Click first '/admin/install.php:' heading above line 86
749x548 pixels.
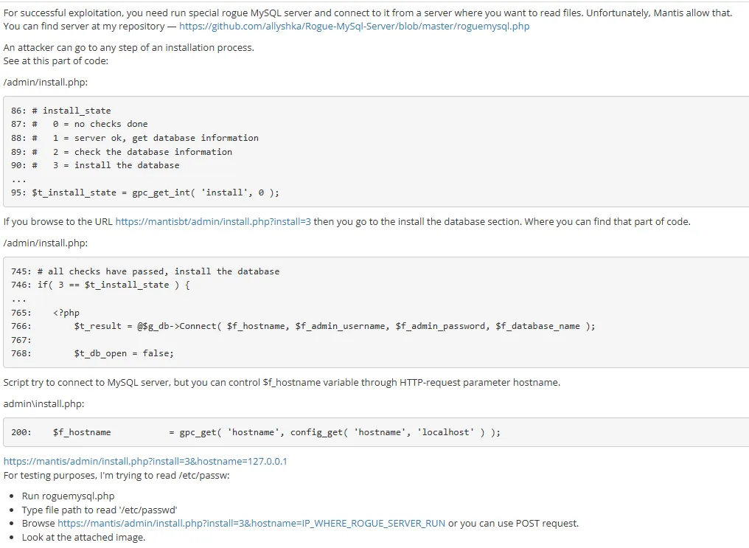click(x=46, y=82)
